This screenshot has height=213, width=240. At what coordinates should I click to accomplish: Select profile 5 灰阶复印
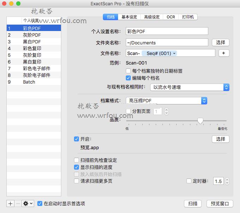point(34,55)
